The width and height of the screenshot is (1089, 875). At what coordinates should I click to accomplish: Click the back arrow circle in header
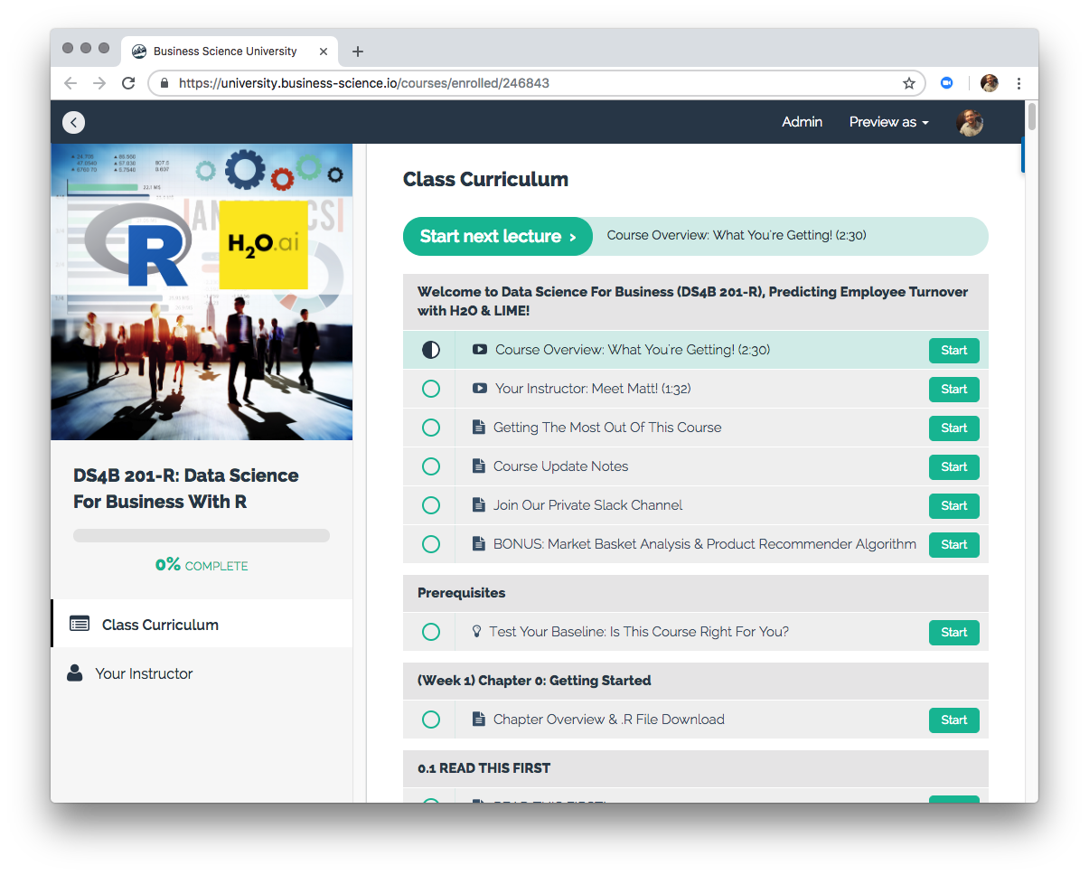click(73, 122)
